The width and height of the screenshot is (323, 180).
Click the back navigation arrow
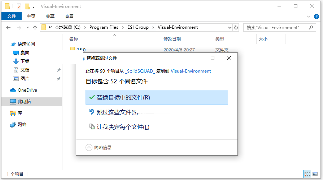(x=8, y=27)
